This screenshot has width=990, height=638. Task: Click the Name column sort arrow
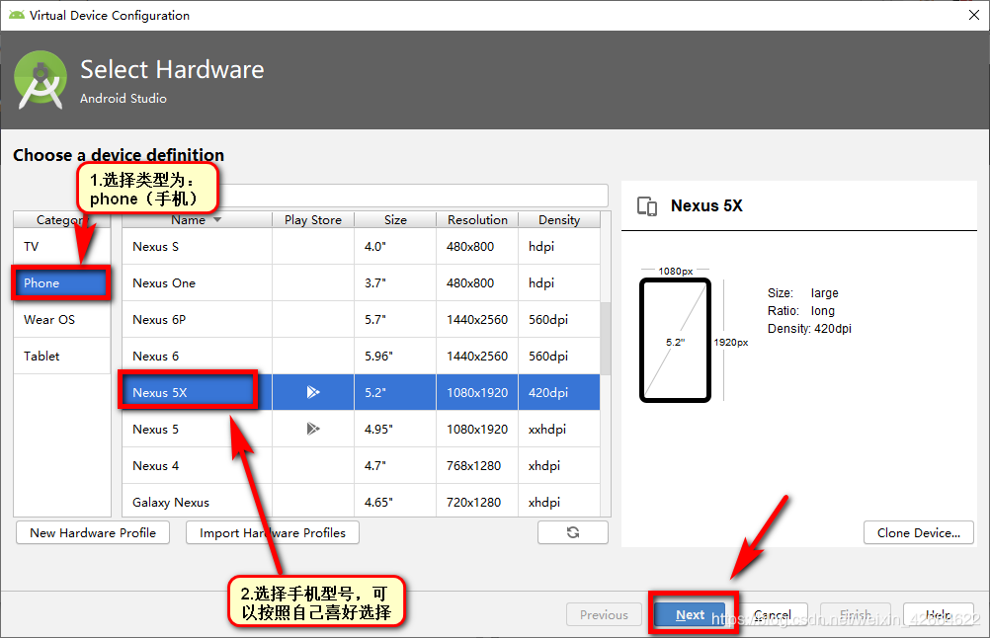tap(217, 219)
